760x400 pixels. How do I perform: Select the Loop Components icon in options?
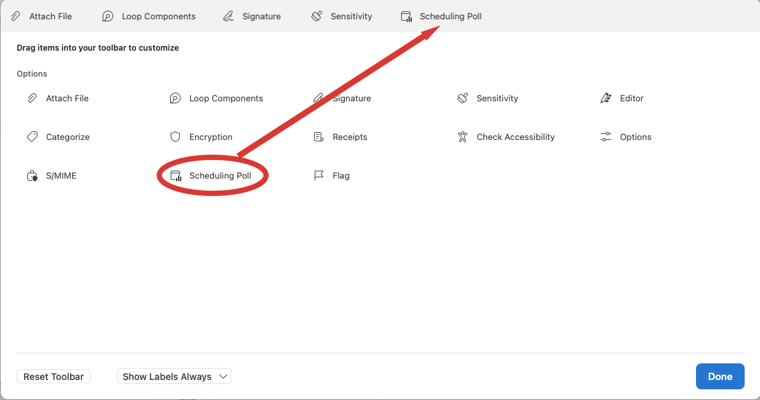pos(175,99)
